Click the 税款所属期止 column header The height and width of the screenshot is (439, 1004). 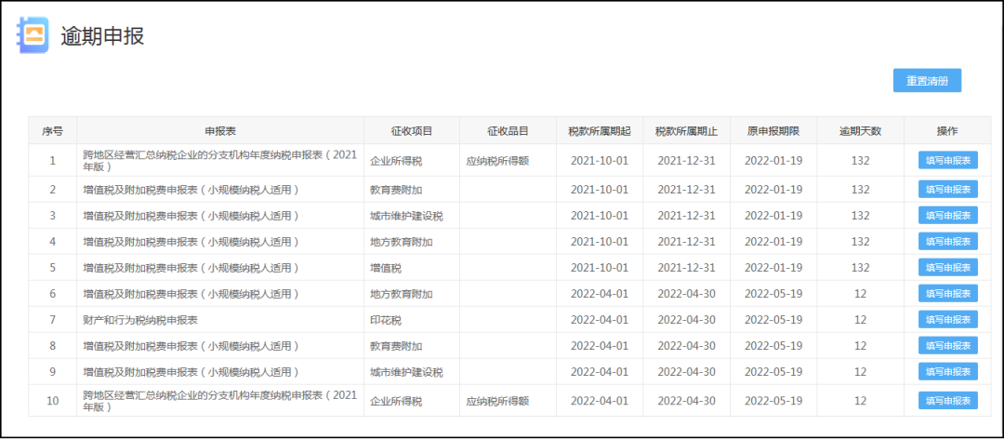[686, 131]
